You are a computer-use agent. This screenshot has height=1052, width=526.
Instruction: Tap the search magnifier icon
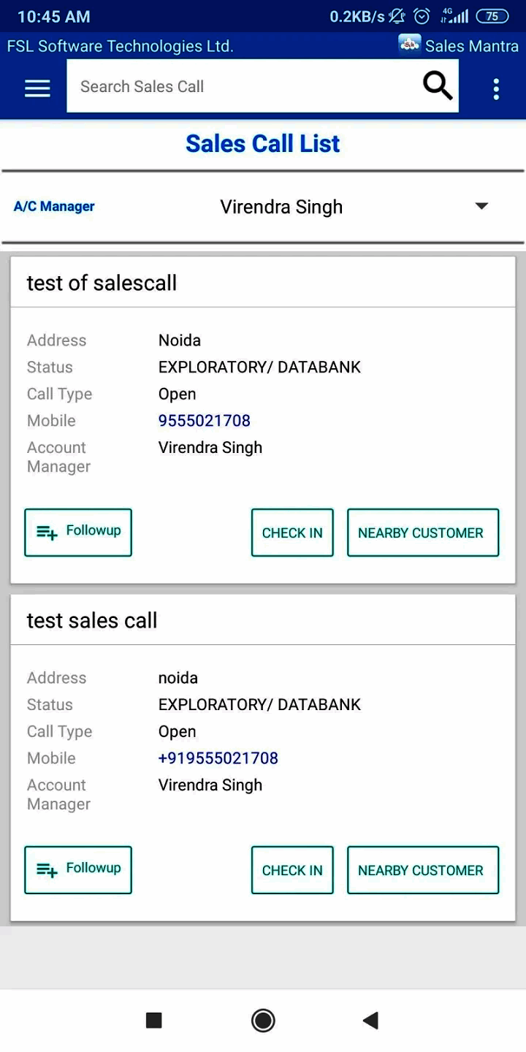coord(438,86)
